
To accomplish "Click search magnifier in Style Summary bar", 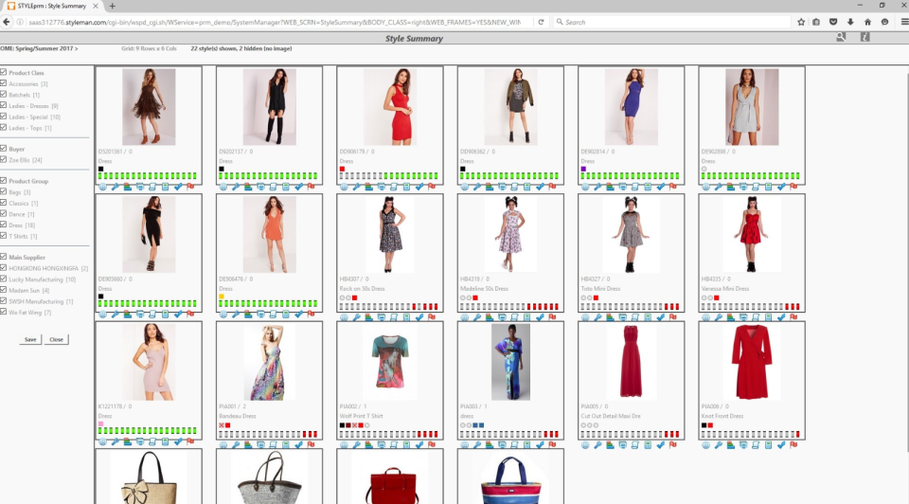I will [x=841, y=37].
